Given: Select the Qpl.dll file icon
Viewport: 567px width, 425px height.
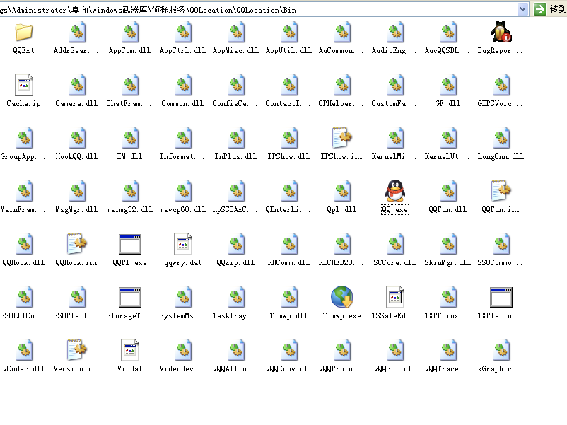Looking at the screenshot, I should pos(341,191).
